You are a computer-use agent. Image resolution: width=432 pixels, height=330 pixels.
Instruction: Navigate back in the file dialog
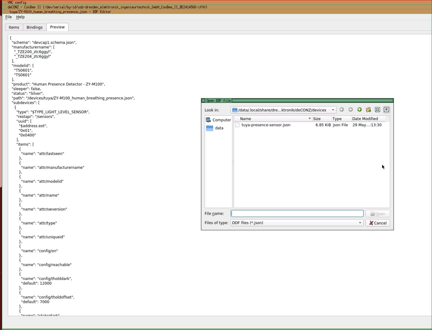click(x=342, y=110)
